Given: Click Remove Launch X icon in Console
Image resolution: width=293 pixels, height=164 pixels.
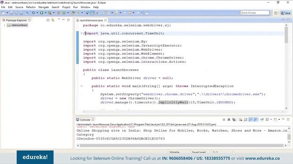Looking at the screenshot, I should 229,119.
